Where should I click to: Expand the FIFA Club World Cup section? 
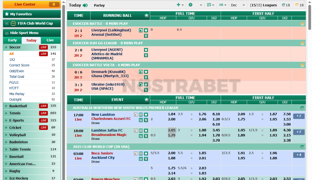point(32,23)
